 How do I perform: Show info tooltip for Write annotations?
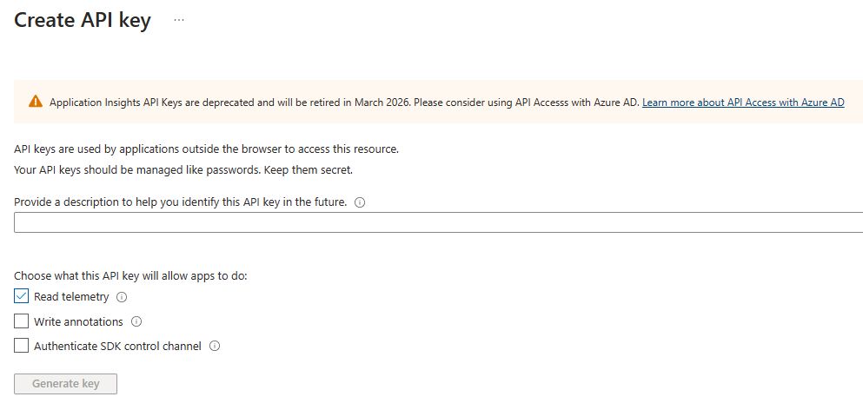coord(136,321)
